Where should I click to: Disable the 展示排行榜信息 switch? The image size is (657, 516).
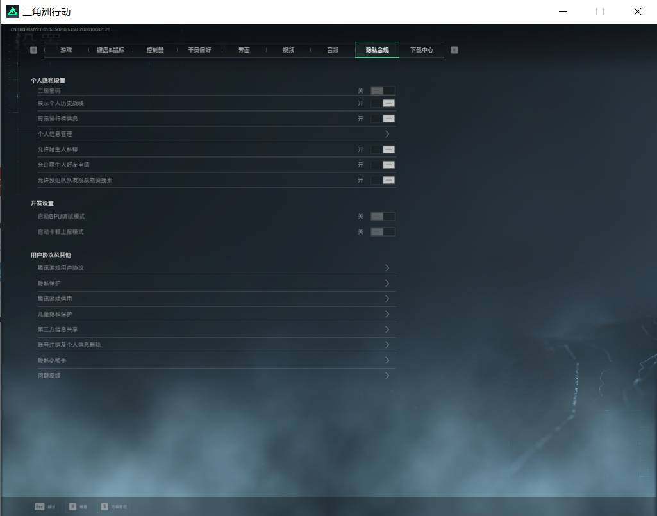383,119
